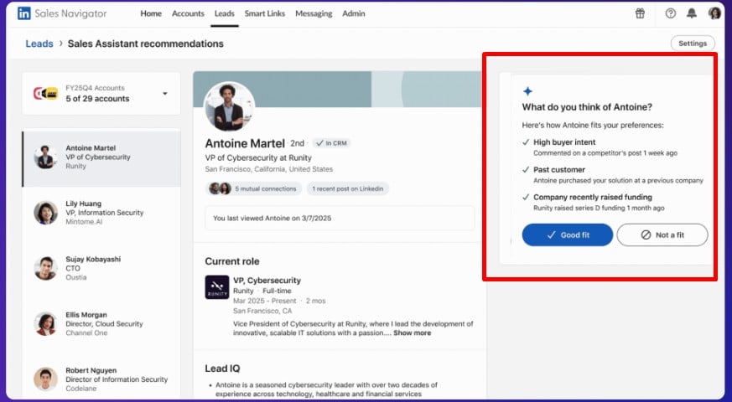Click the mutual connections avatars
This screenshot has height=402, width=732.
(x=220, y=188)
